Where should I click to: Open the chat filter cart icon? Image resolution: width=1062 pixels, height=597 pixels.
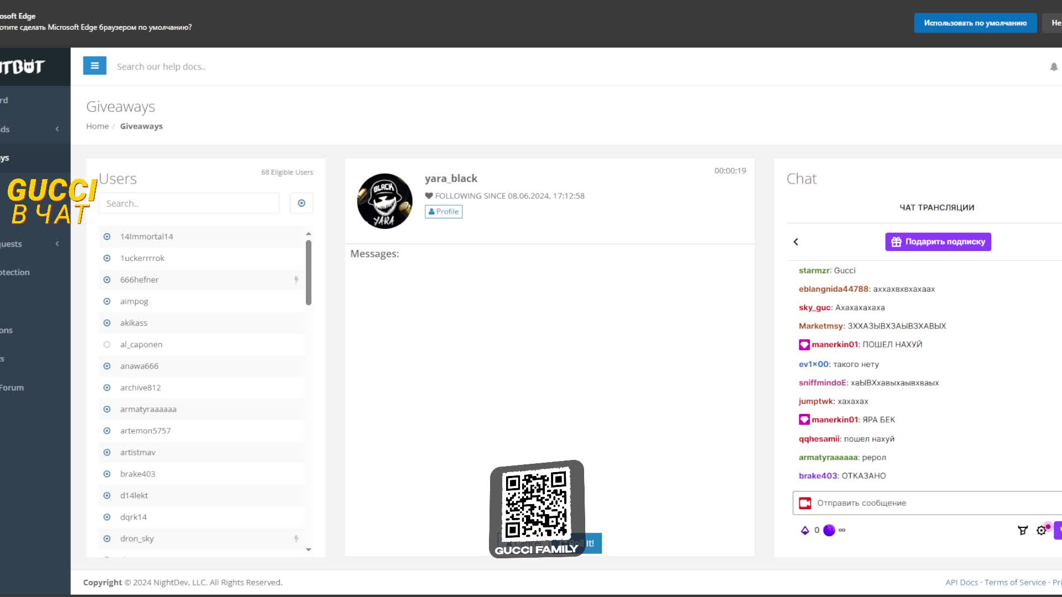[1023, 530]
